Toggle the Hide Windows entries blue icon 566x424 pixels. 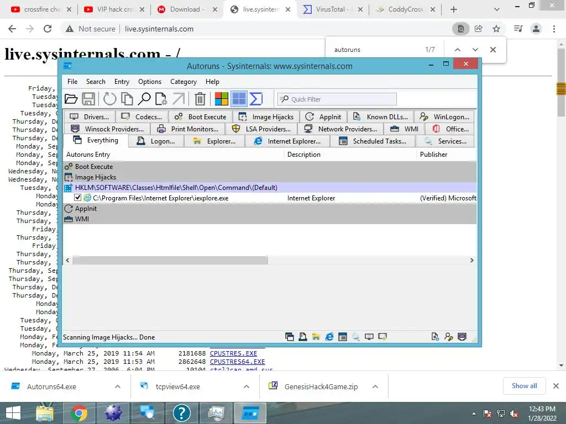click(239, 99)
